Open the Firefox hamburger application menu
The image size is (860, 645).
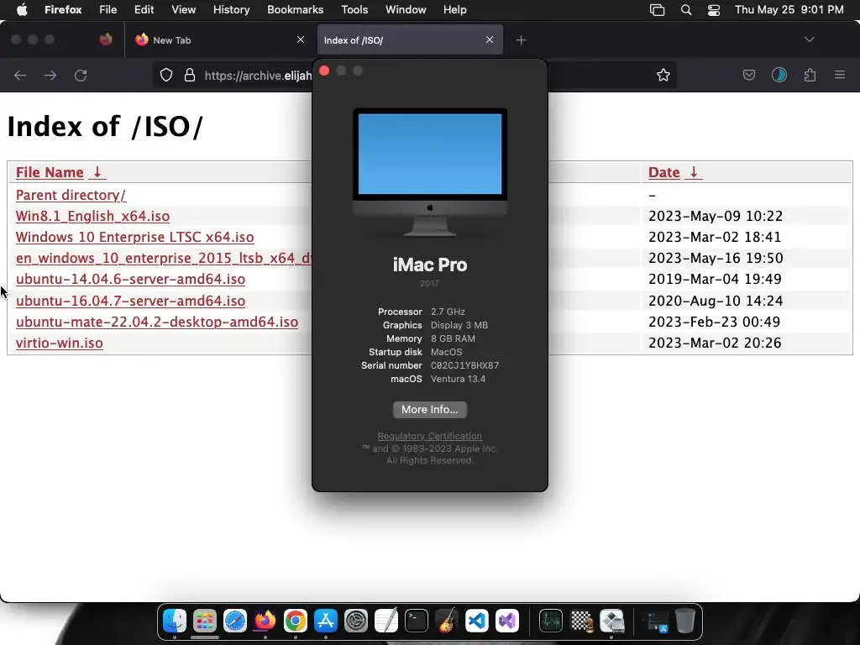(x=840, y=75)
